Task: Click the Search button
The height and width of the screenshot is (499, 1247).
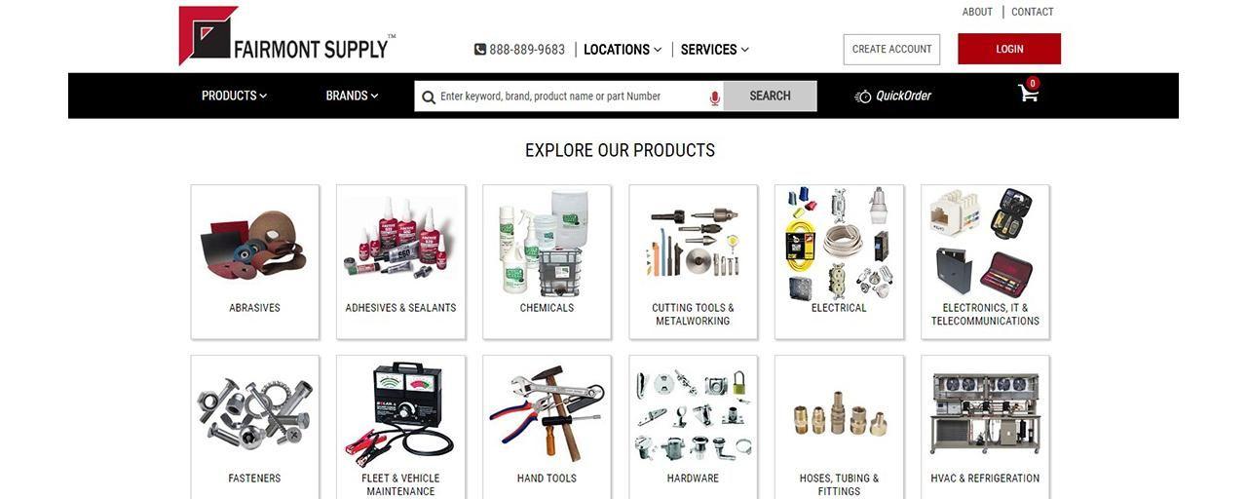Action: (770, 96)
